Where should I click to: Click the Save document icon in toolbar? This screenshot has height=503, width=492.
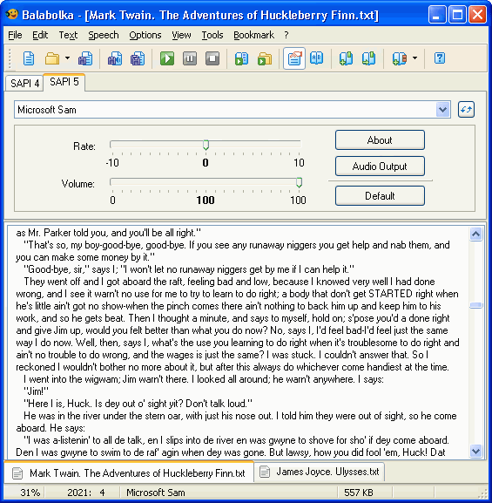[x=85, y=58]
